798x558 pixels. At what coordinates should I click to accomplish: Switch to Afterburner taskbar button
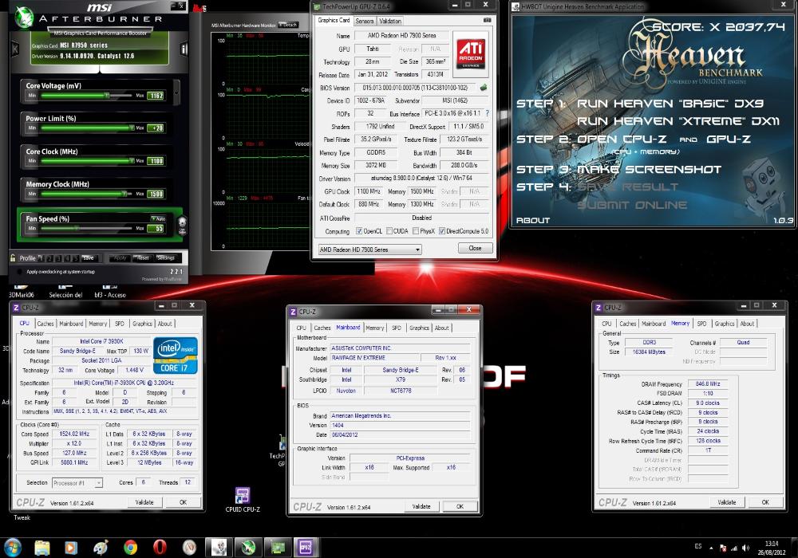pos(248,548)
